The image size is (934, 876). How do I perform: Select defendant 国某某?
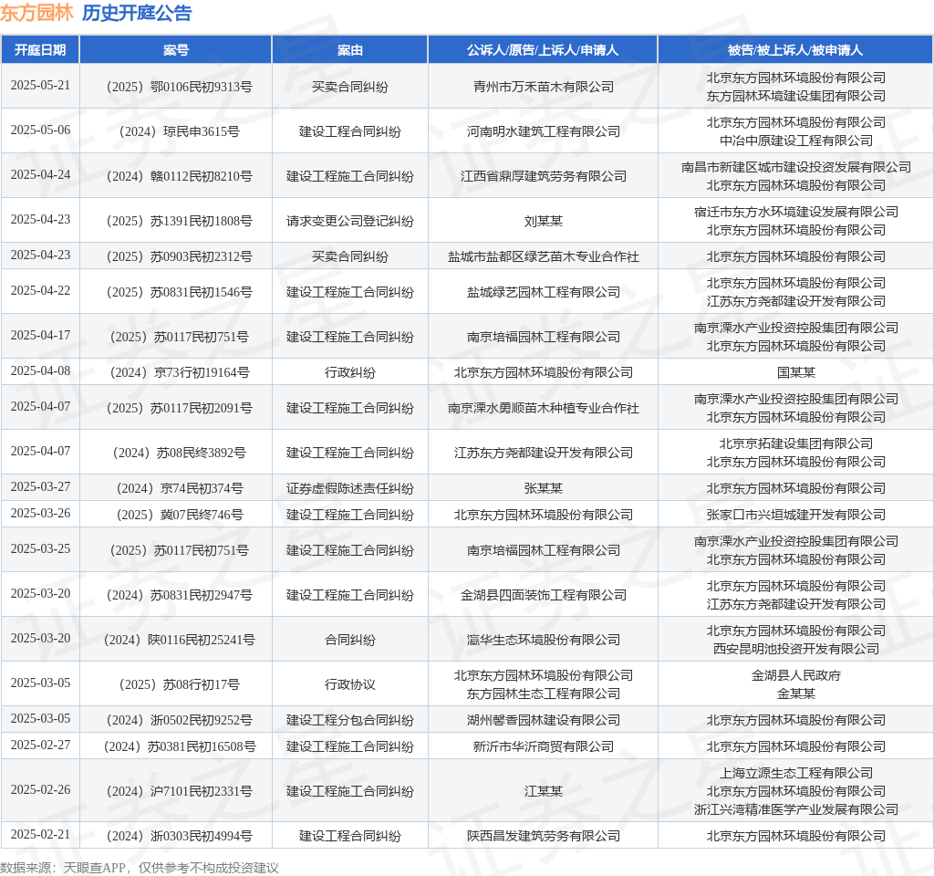(x=795, y=372)
